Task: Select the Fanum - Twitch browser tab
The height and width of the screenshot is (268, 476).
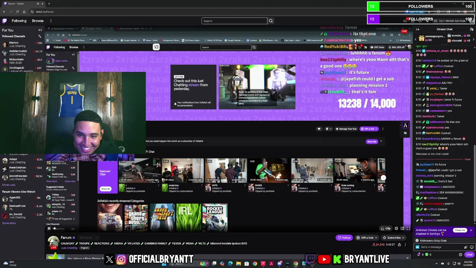Action: [23, 4]
